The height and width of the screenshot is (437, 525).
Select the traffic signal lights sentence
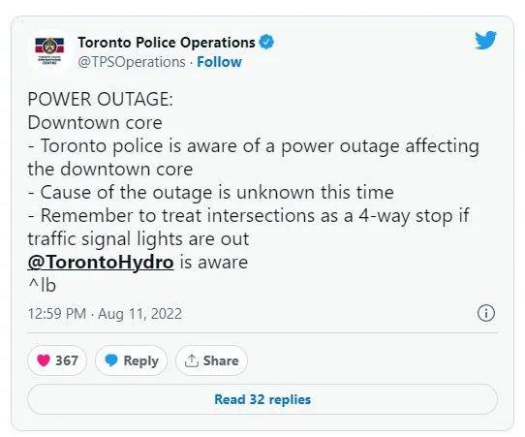(x=248, y=227)
